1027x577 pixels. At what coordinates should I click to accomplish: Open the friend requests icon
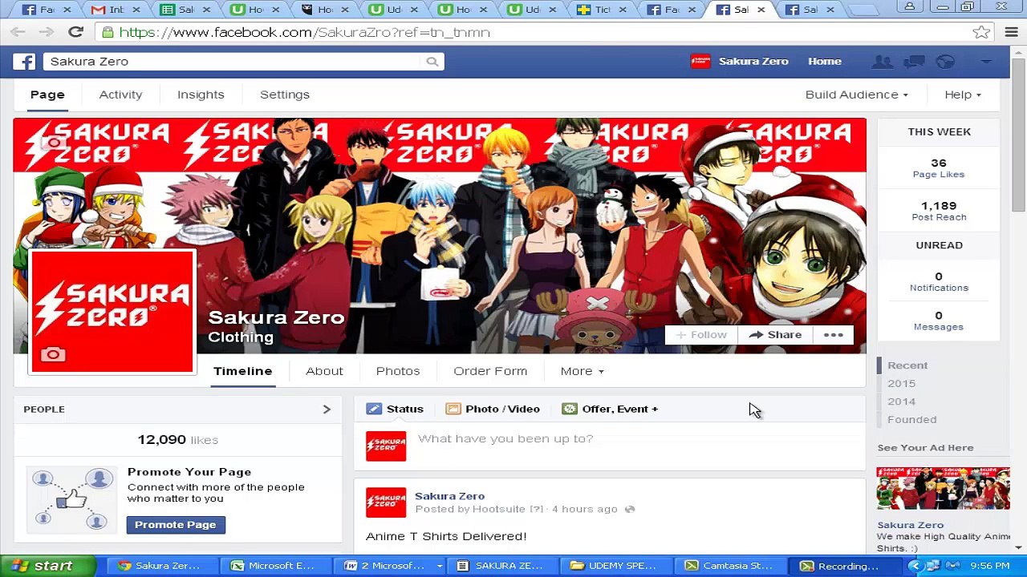(882, 62)
